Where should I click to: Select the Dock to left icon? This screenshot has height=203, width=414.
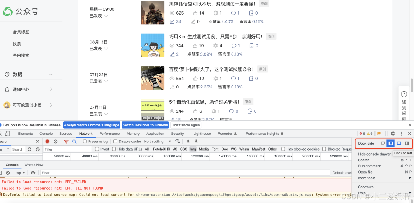coord(391,144)
